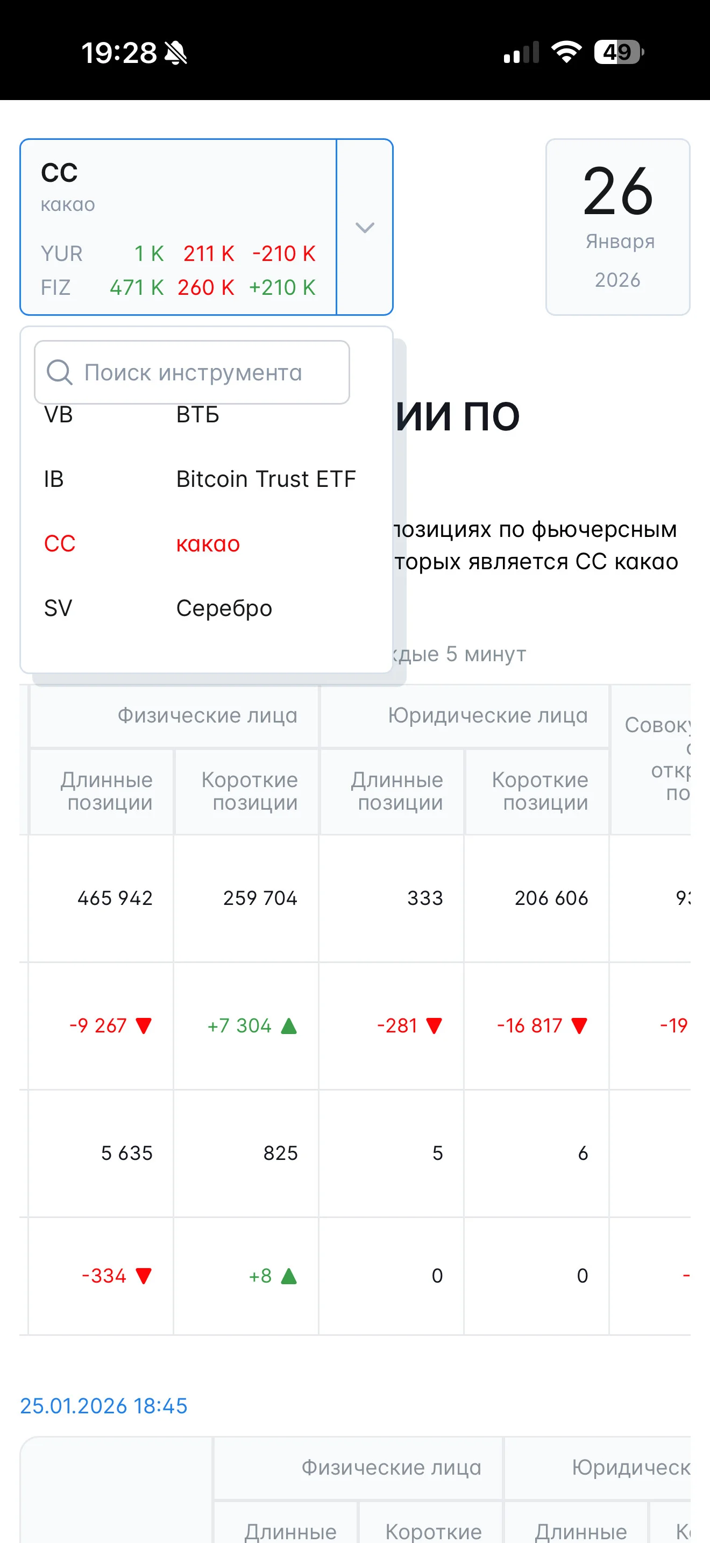Tap the muted bell icon in status bar
The width and height of the screenshot is (710, 1543).
pos(175,53)
